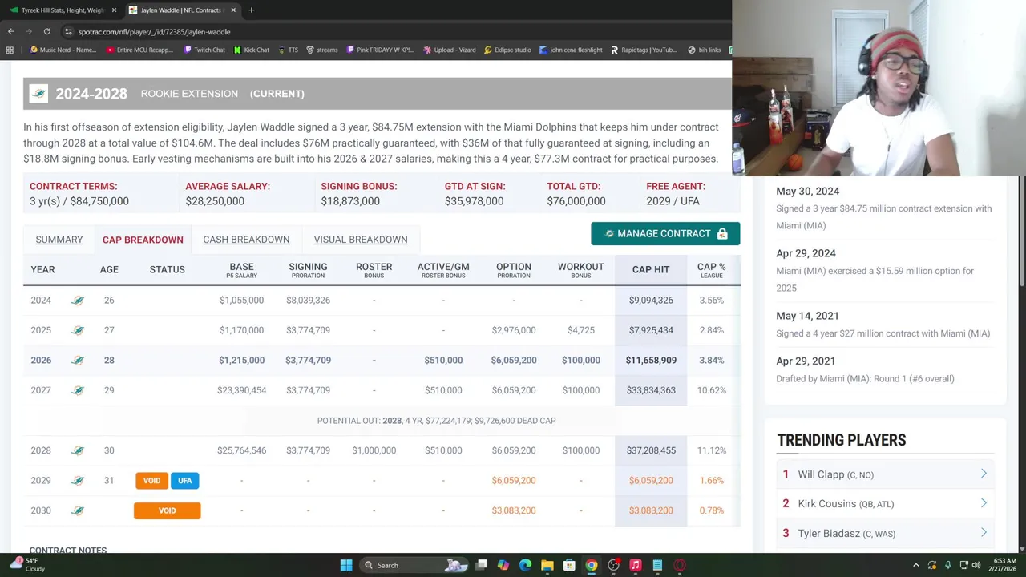Open the Opera browser taskbar icon
The image size is (1026, 577).
[680, 565]
